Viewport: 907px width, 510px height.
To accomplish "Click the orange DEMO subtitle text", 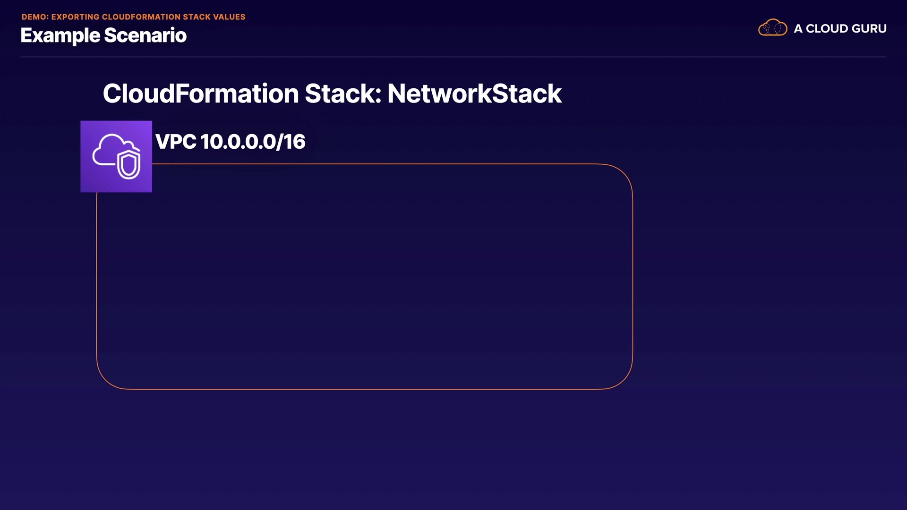I will click(x=133, y=17).
